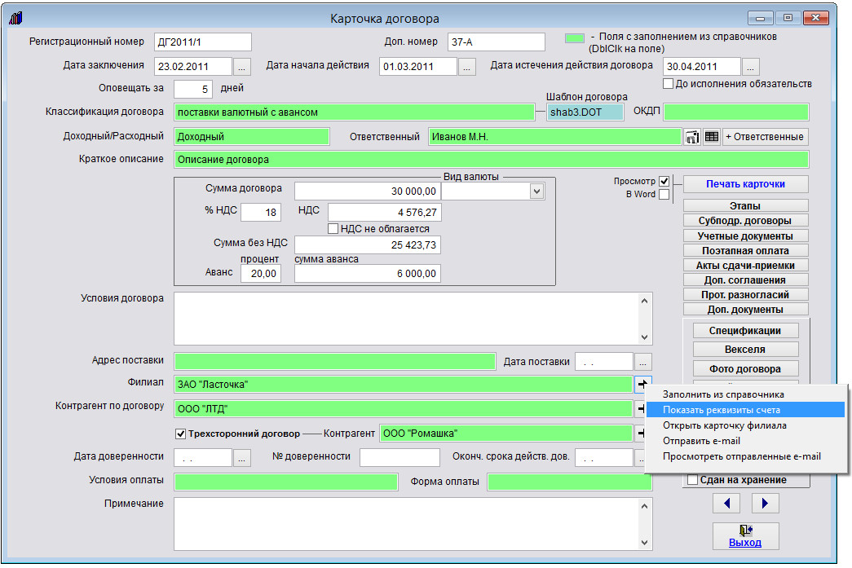Open date picker for Дата истечения действия договора
This screenshot has height=568, width=852.
coord(751,67)
